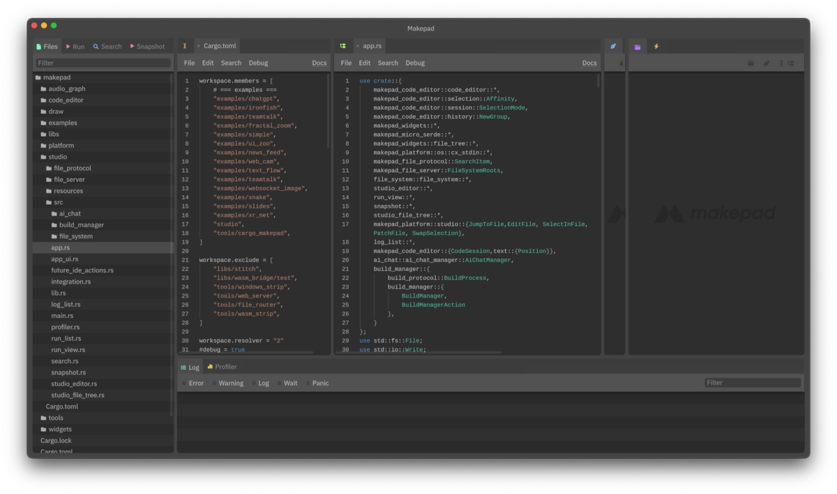
Task: Click the gray tree icon in right toolbar
Action: click(x=790, y=63)
